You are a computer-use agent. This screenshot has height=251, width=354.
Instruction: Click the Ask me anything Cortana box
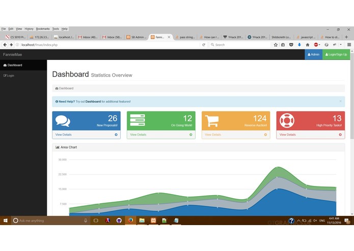tap(50, 221)
